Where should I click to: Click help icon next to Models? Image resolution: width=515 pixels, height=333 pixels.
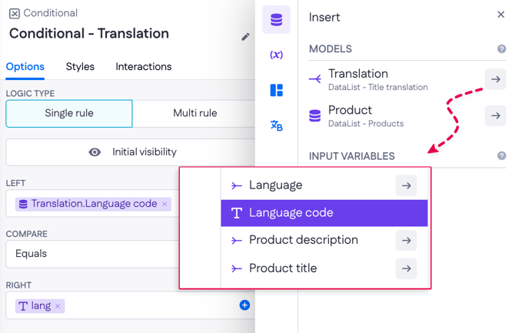point(501,49)
